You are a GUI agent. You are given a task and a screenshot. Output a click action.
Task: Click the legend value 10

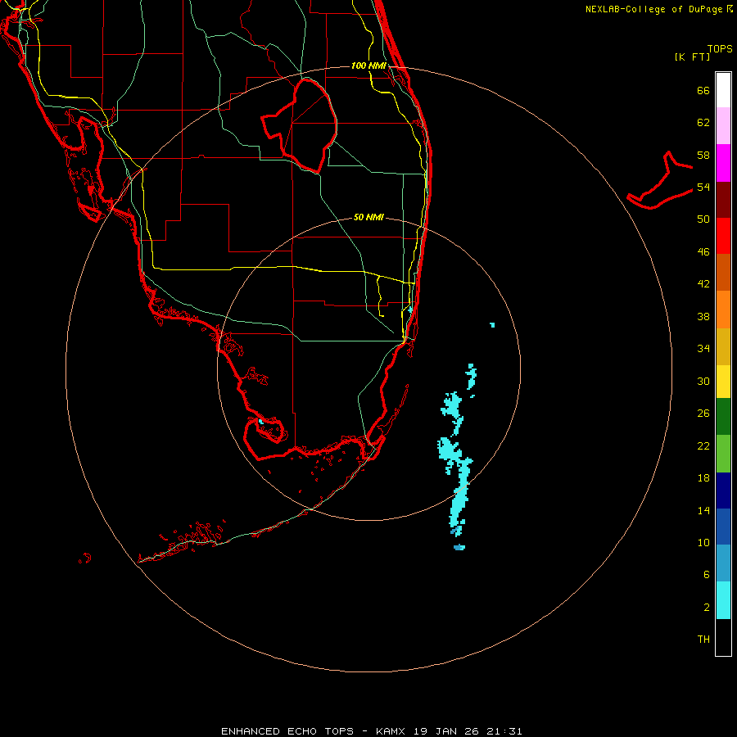pos(703,543)
